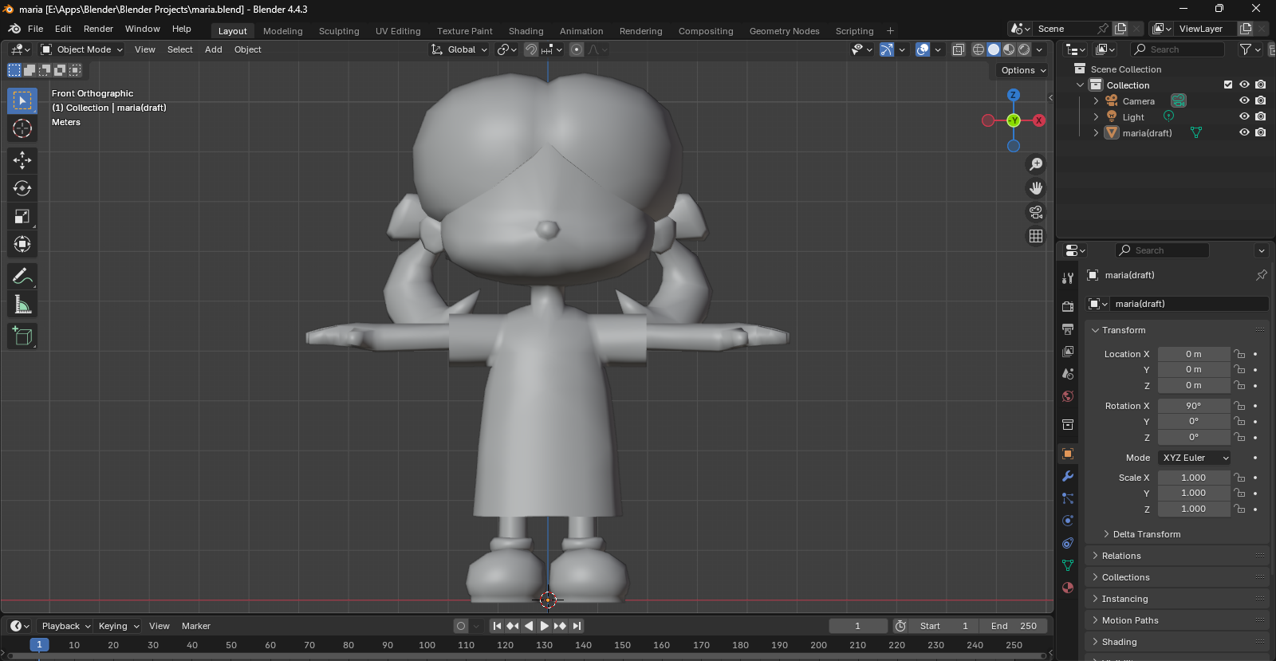Choose the Move tool
This screenshot has height=661, width=1276.
(22, 160)
